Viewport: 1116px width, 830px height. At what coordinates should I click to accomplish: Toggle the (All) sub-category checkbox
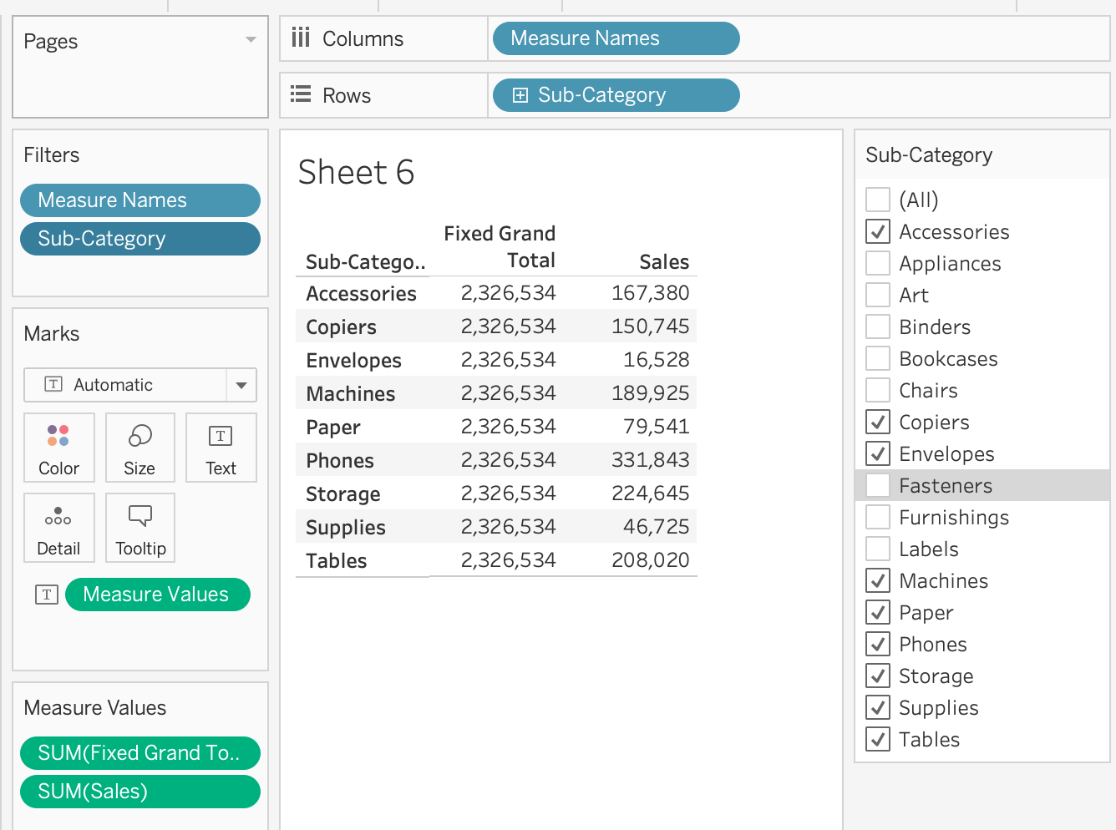[x=878, y=200]
